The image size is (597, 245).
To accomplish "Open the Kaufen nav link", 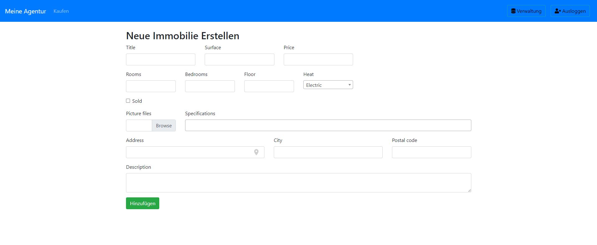I will pyautogui.click(x=61, y=11).
